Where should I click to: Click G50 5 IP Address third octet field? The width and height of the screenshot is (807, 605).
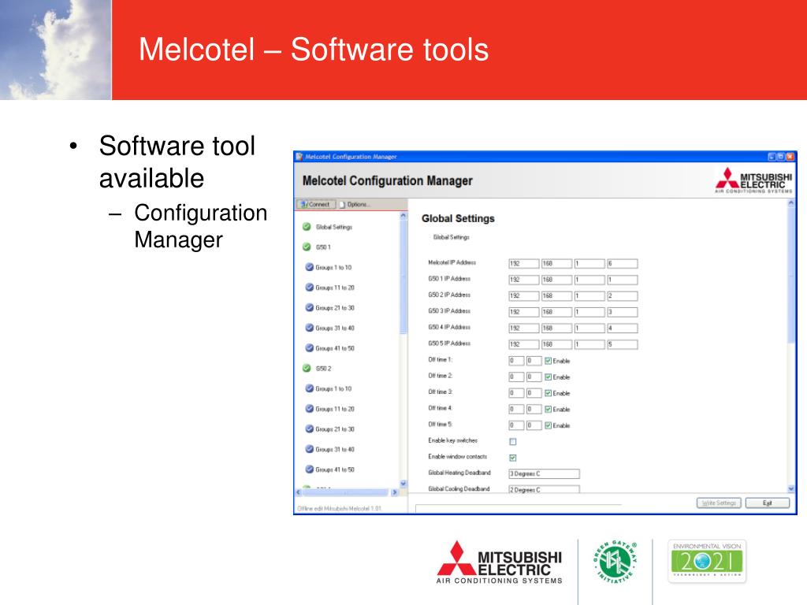coord(589,345)
